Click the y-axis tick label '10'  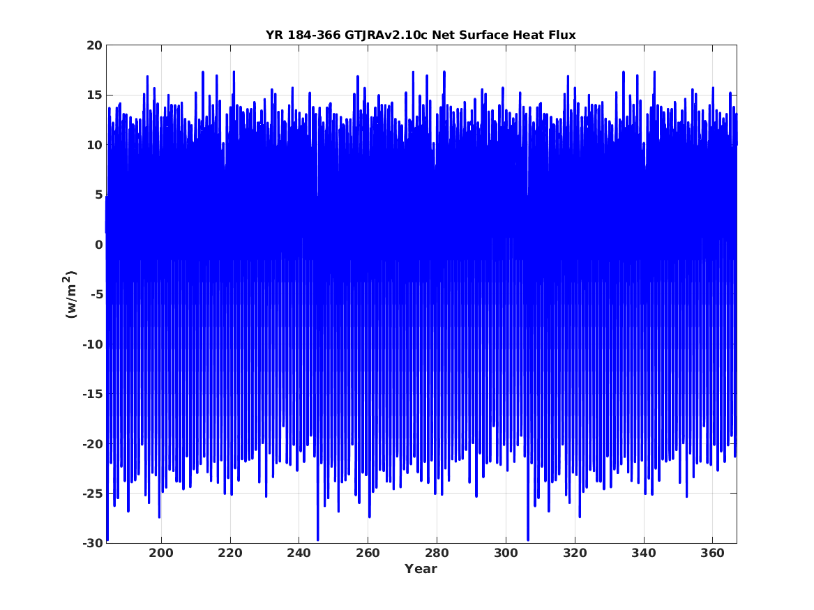click(x=95, y=145)
